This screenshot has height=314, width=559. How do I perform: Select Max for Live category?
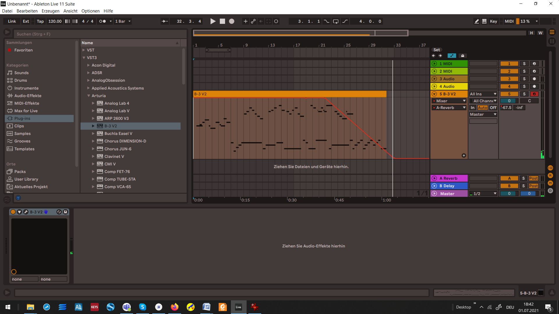[x=26, y=111]
